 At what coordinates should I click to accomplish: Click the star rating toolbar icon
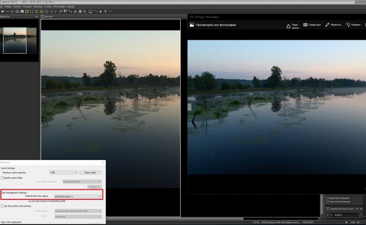pos(100,11)
